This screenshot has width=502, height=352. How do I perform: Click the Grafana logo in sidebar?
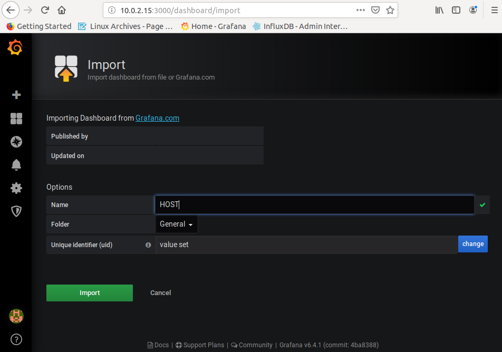(x=15, y=47)
